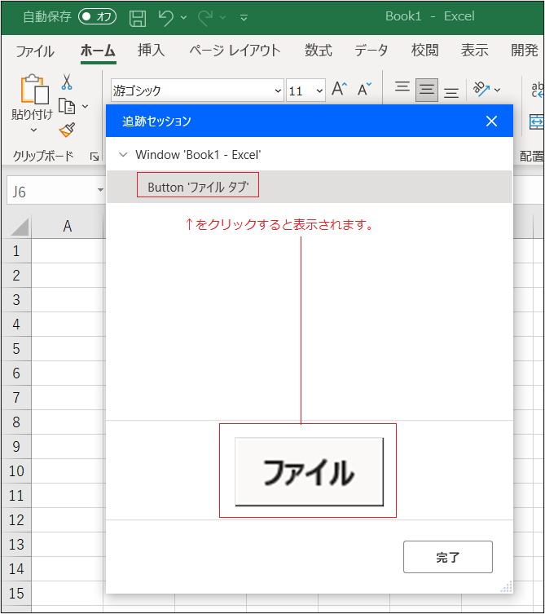Select row 10 header

[x=16, y=470]
